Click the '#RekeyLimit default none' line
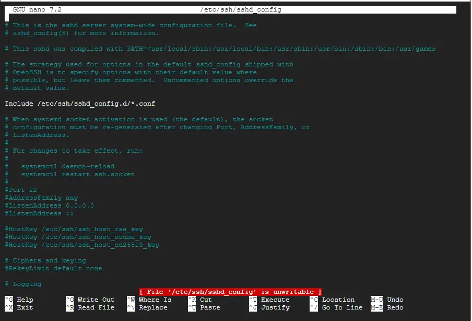Viewport: 472px width, 321px height. pos(53,268)
